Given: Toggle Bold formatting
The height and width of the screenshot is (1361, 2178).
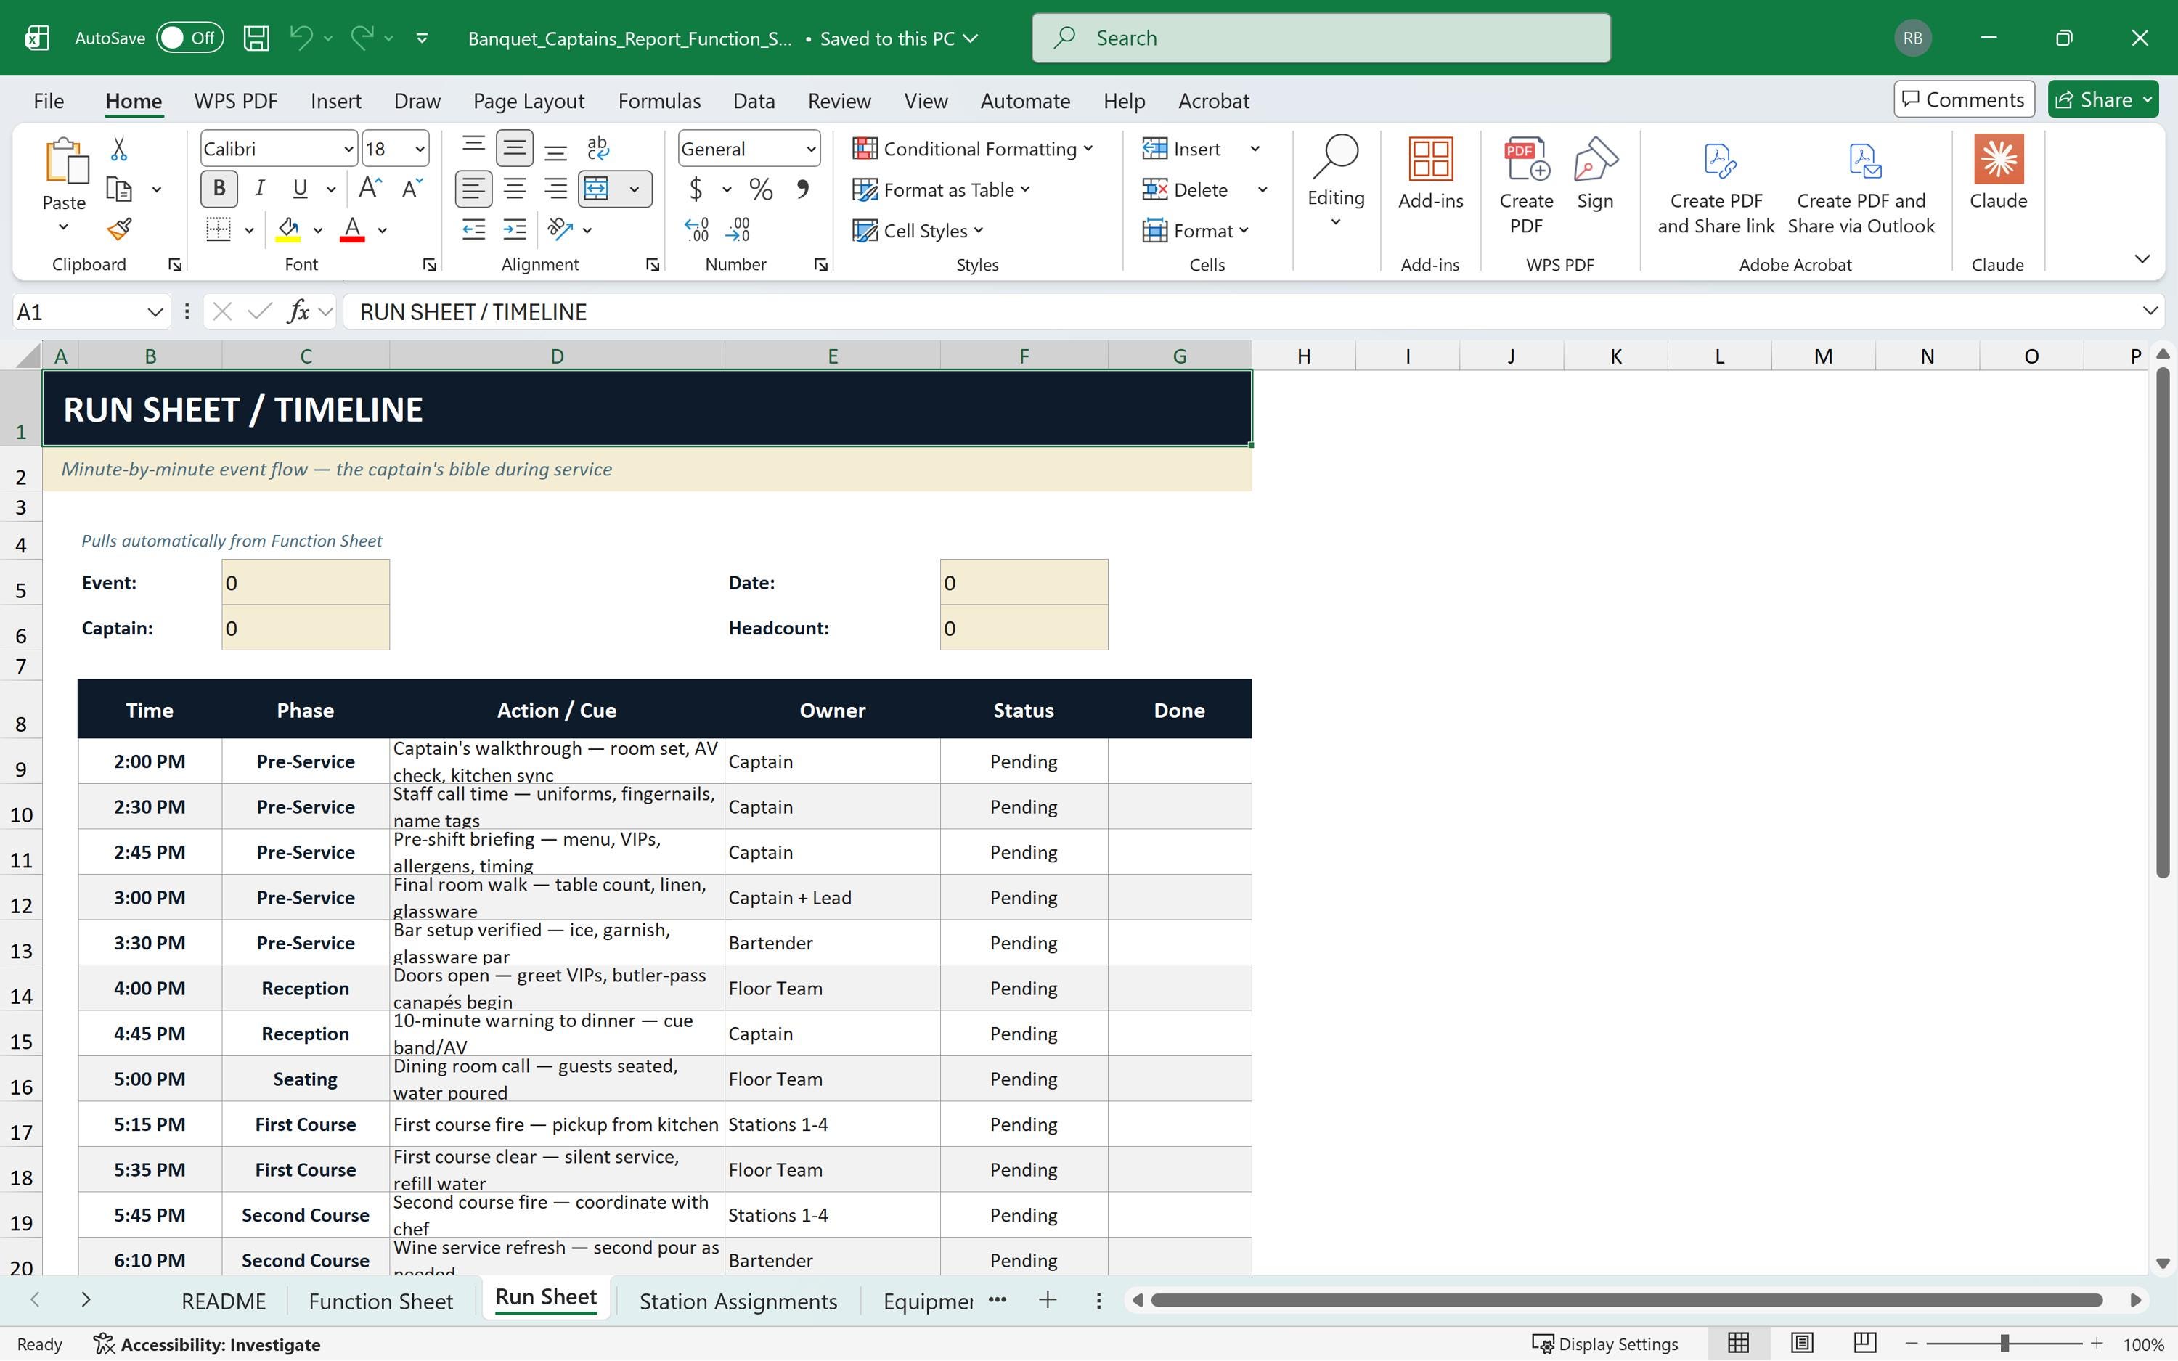Looking at the screenshot, I should pyautogui.click(x=219, y=188).
